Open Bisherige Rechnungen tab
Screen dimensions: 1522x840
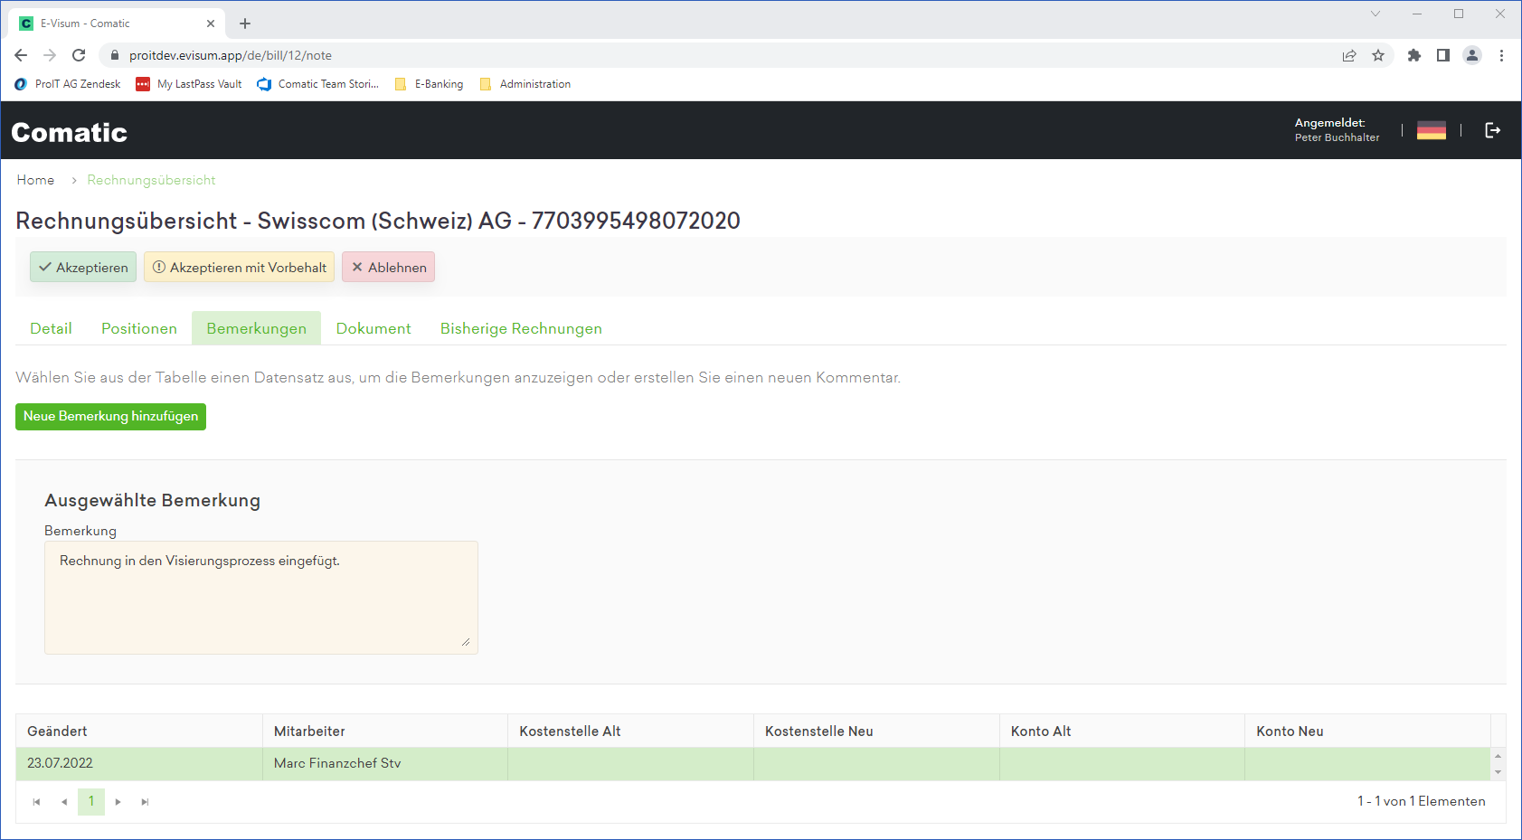pyautogui.click(x=521, y=328)
